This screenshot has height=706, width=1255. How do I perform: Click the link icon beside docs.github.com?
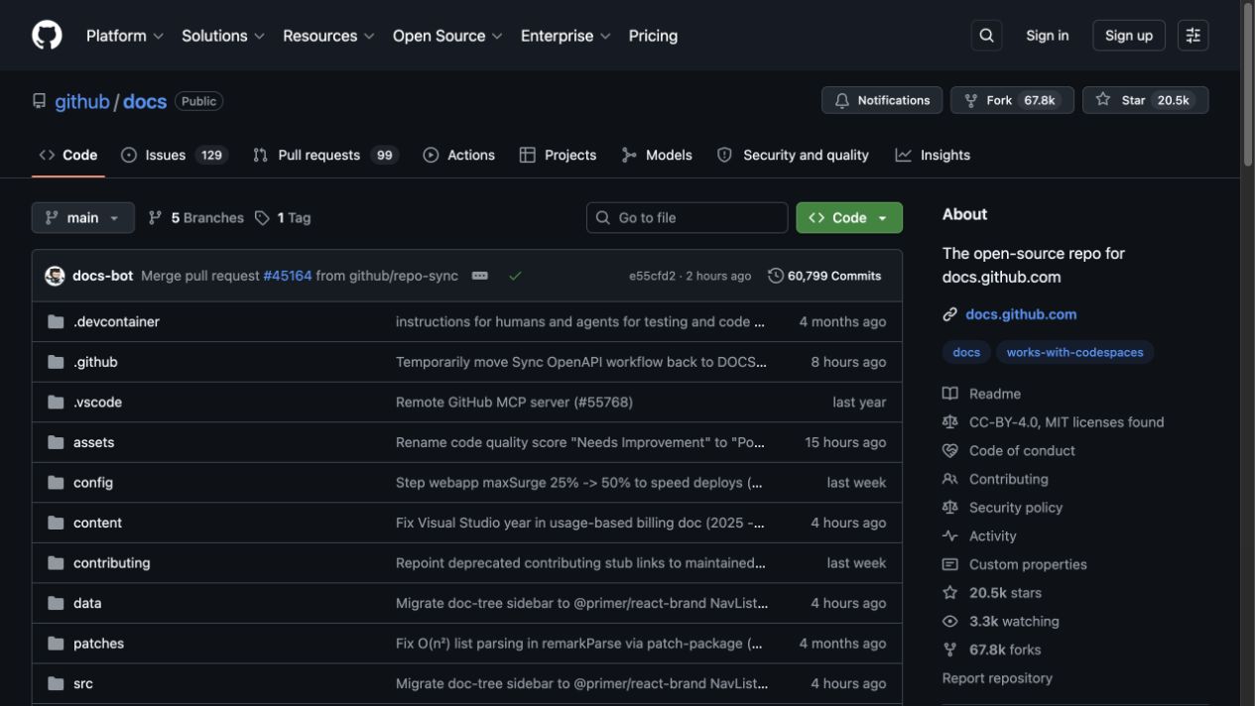click(949, 314)
